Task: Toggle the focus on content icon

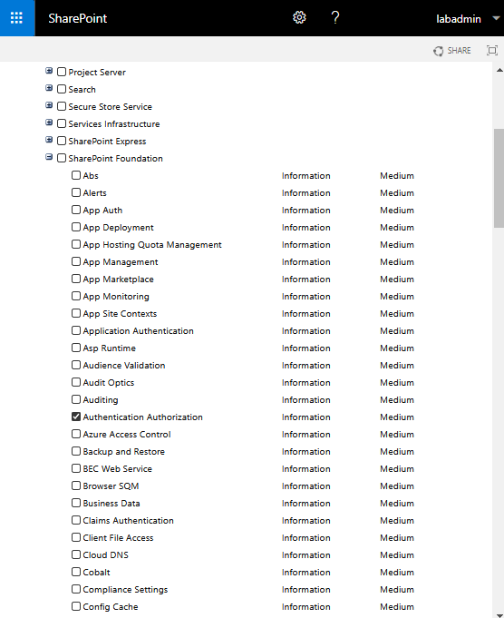Action: coord(492,51)
